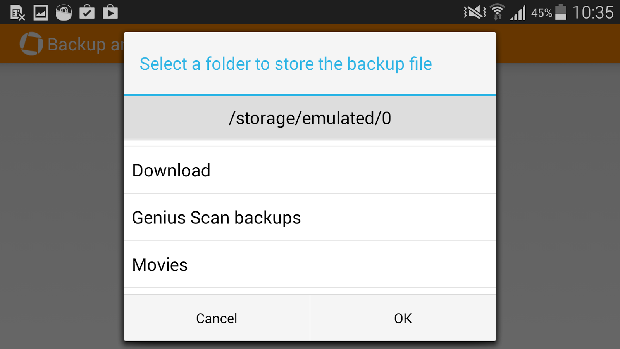Tap the picture notification icon in status bar
The height and width of the screenshot is (349, 620).
tap(41, 12)
